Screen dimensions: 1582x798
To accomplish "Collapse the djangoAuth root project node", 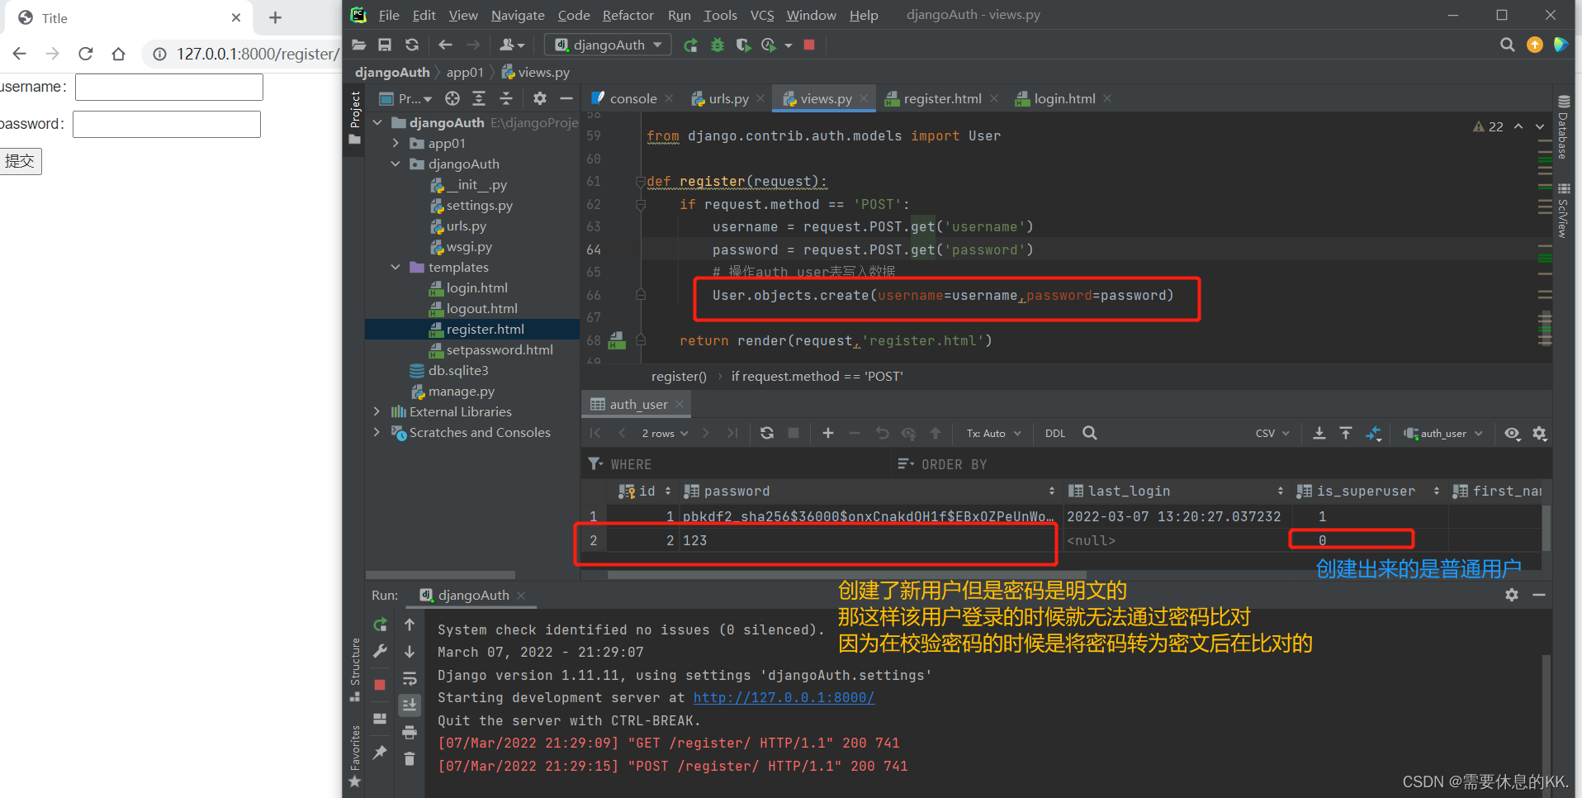I will (x=377, y=122).
